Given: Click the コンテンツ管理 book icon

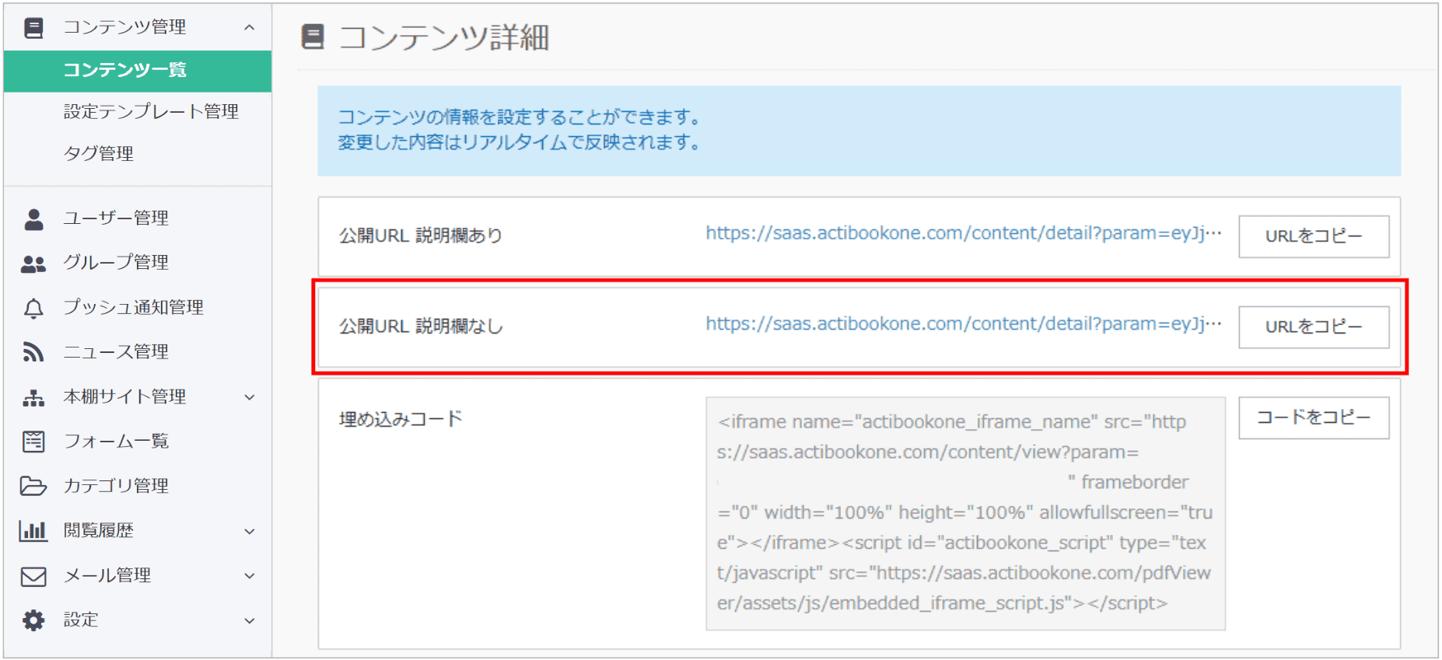Looking at the screenshot, I should [33, 28].
